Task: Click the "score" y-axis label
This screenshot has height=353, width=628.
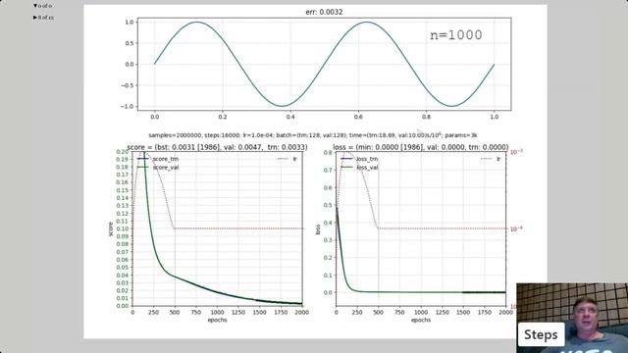Action: [111, 228]
